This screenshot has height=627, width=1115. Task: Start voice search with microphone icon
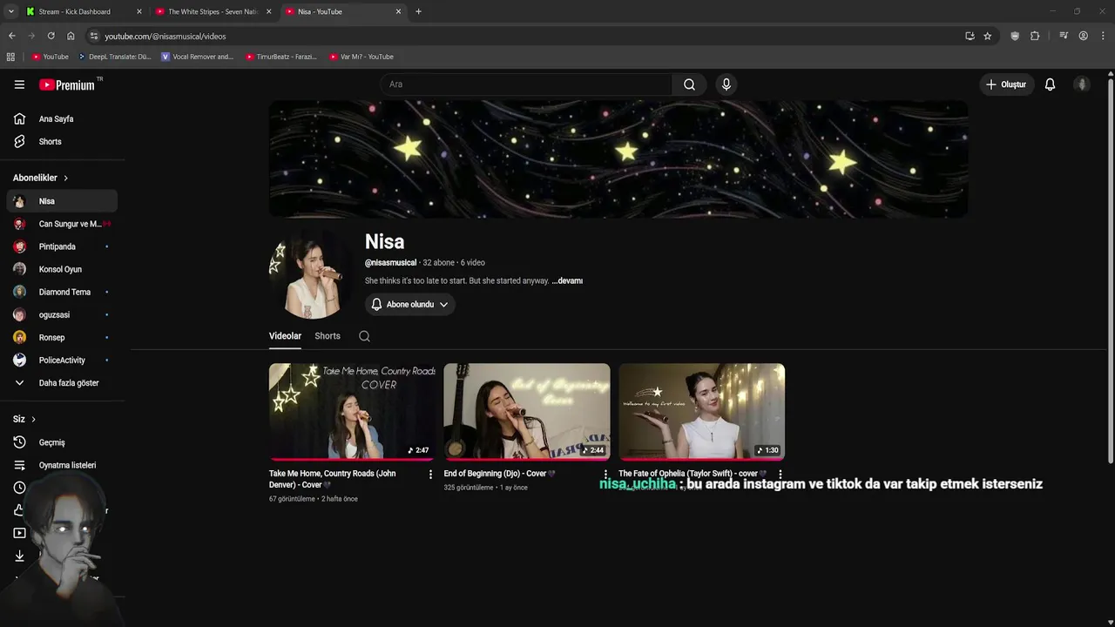point(726,84)
